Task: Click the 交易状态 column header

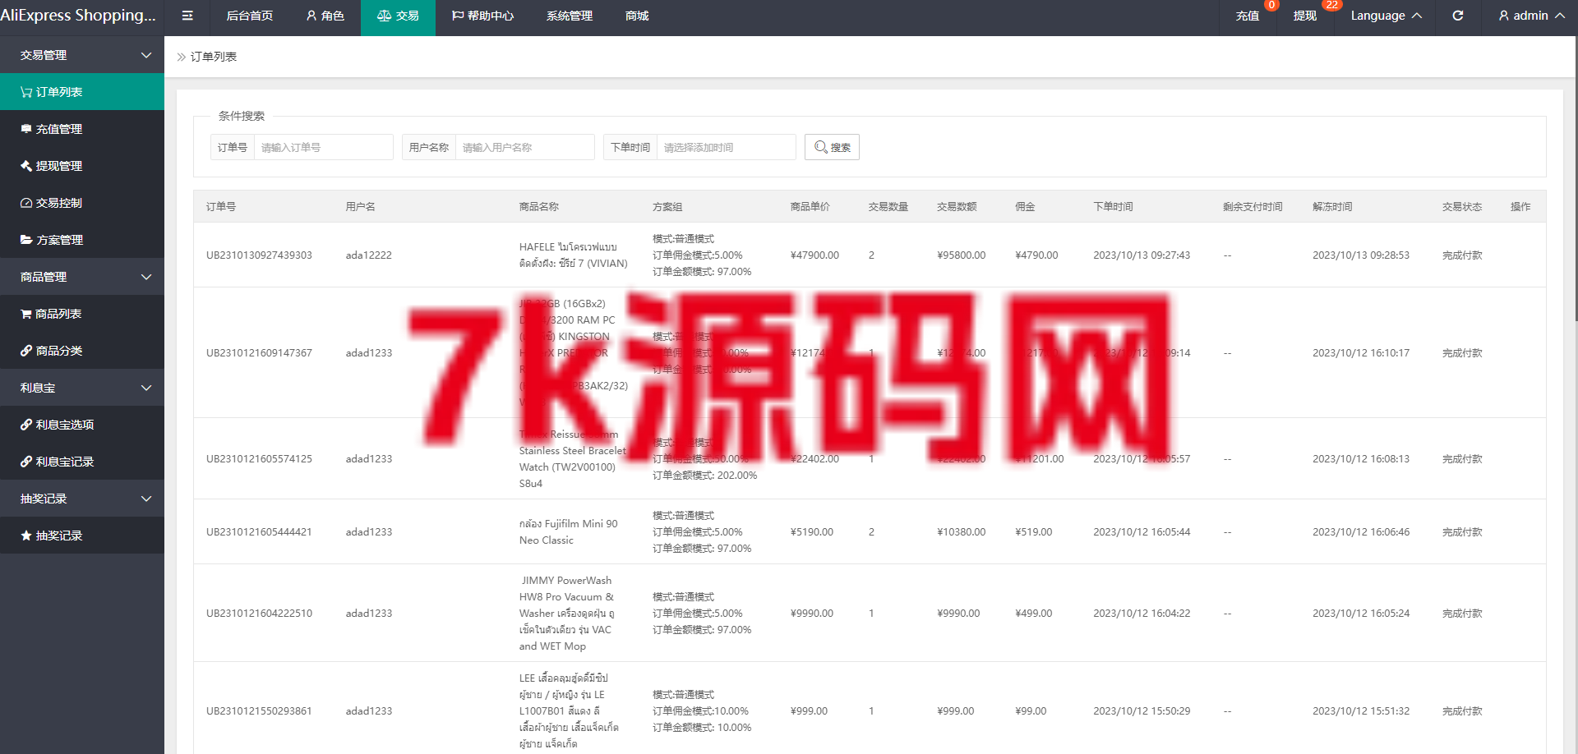Action: click(x=1461, y=207)
